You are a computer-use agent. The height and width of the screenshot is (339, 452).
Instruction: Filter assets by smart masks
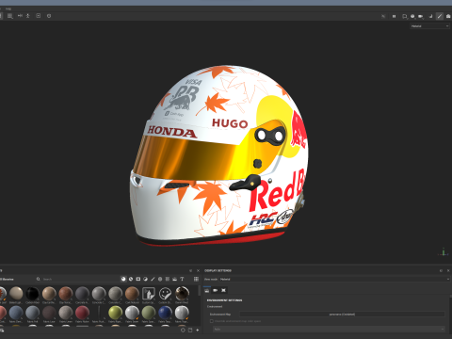138,279
